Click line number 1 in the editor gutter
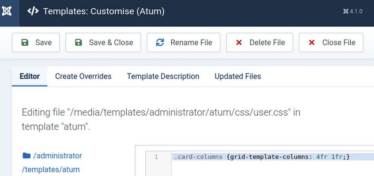This screenshot has width=374, height=176. [x=156, y=157]
